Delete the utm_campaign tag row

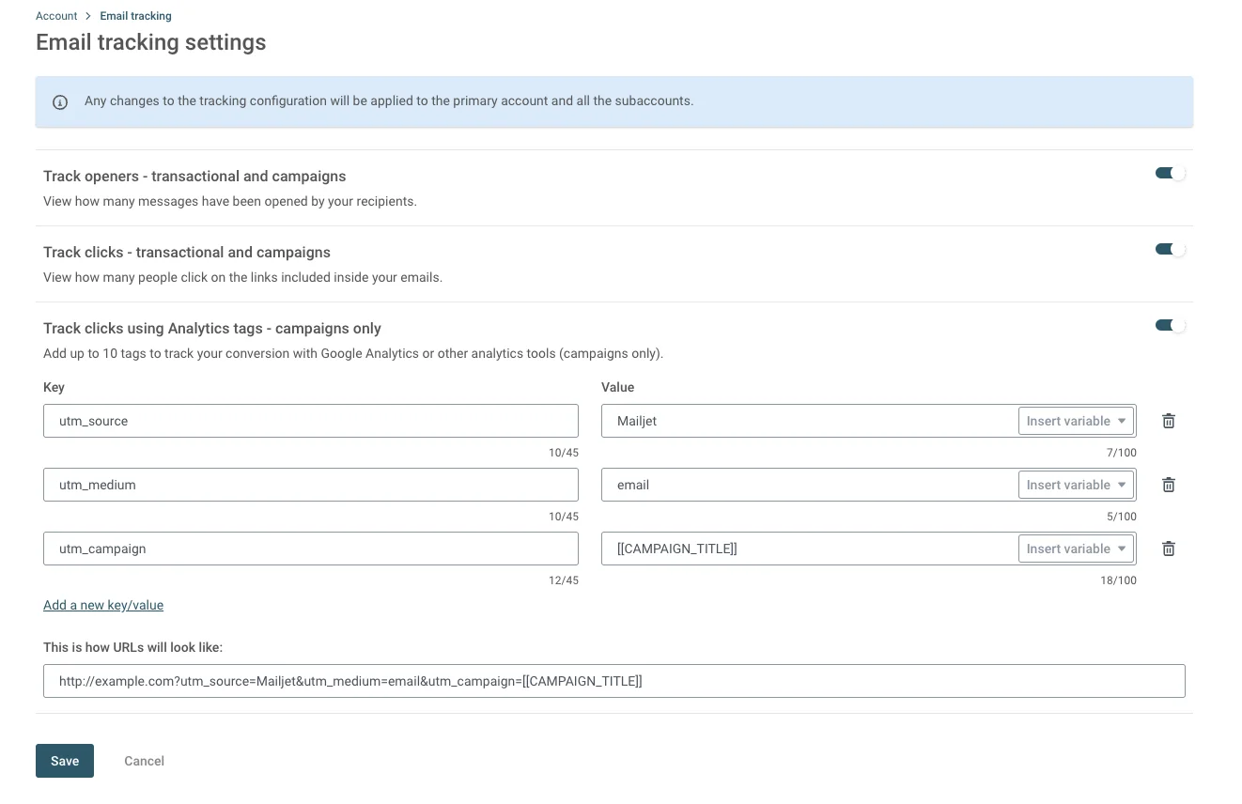tap(1169, 549)
